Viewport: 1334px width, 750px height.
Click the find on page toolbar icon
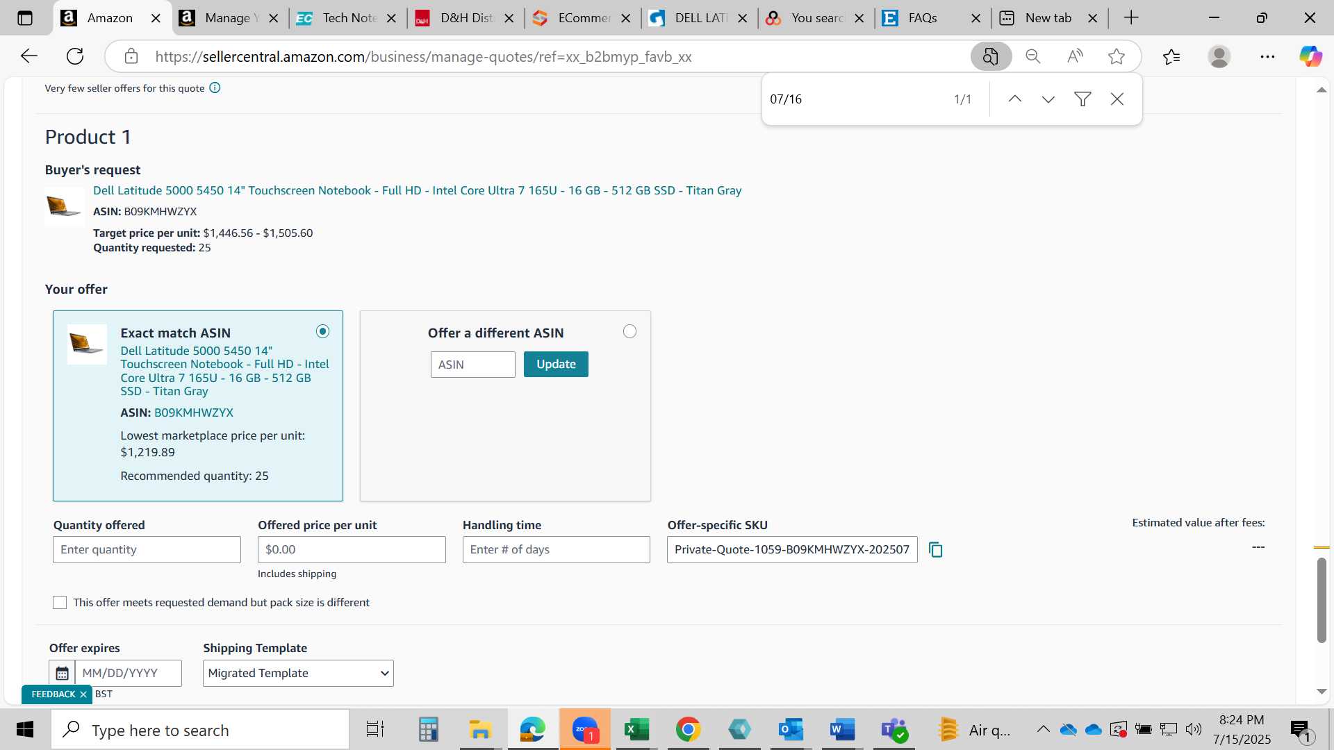point(991,56)
